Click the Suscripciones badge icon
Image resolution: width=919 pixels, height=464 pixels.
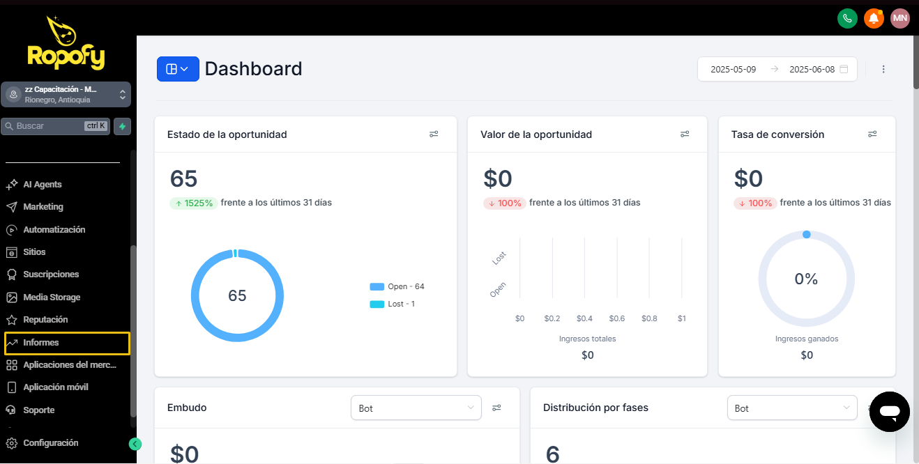point(12,274)
